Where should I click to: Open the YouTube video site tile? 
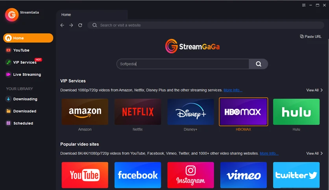click(x=85, y=175)
